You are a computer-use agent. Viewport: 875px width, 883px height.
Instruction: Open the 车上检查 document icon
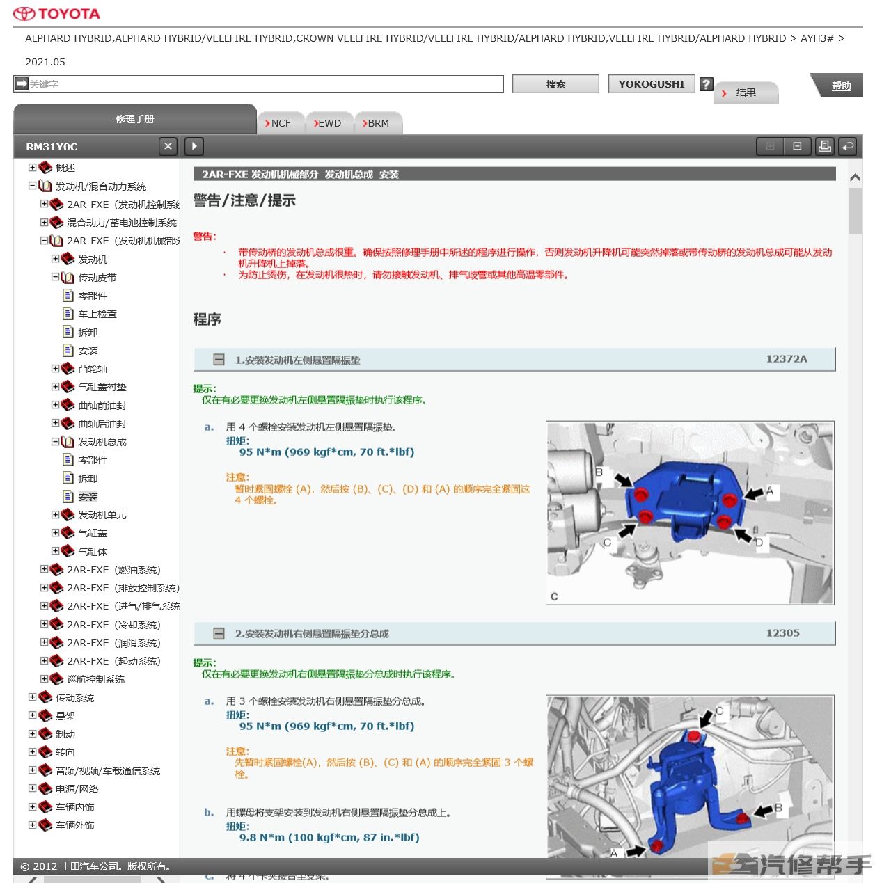click(68, 313)
